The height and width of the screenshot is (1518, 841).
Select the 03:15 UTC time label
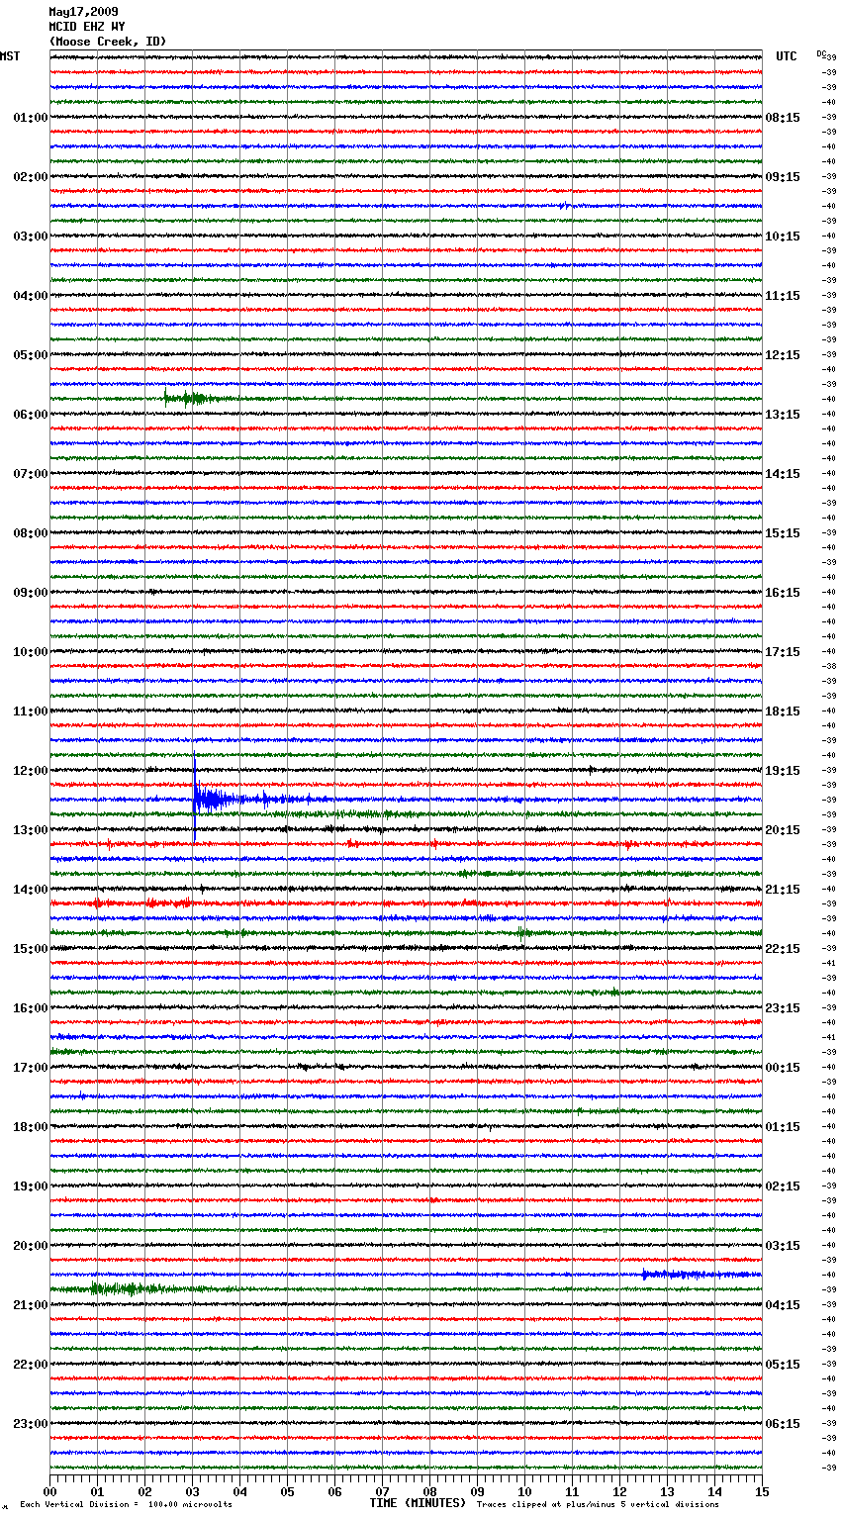tap(783, 1246)
